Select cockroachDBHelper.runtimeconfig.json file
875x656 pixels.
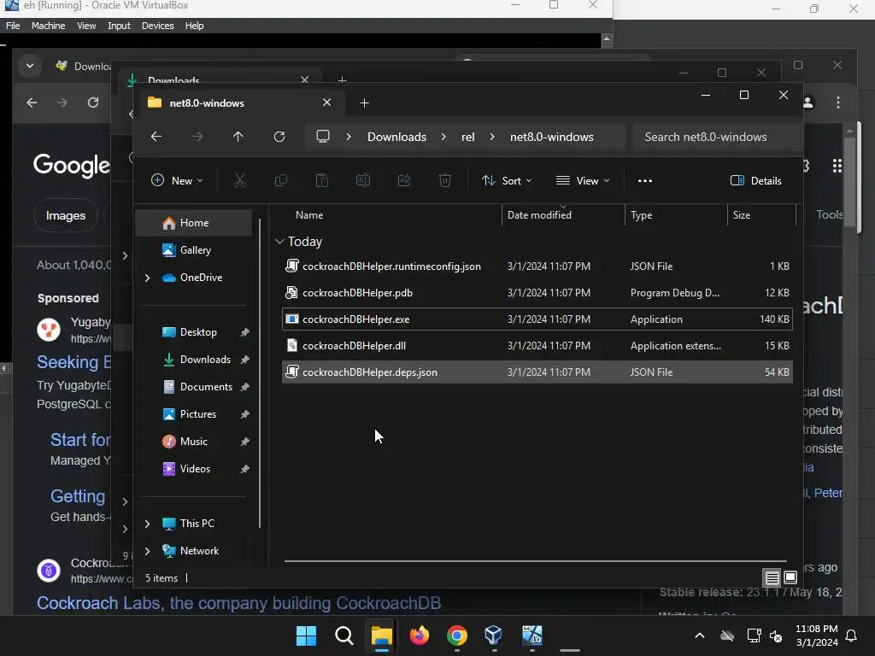(537, 266)
